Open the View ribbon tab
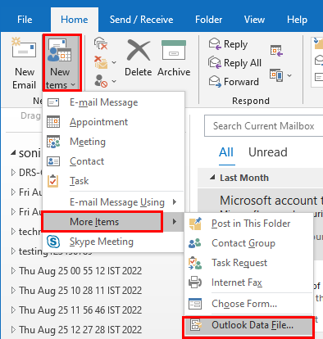This screenshot has width=323, height=339. coord(254,20)
